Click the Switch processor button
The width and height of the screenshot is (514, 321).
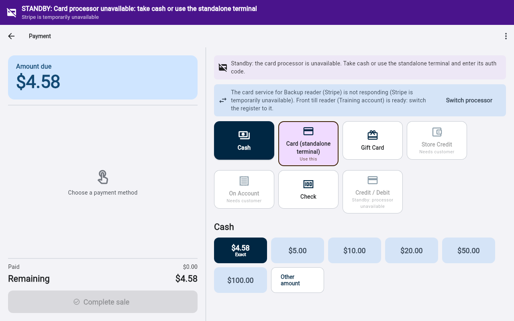(469, 100)
